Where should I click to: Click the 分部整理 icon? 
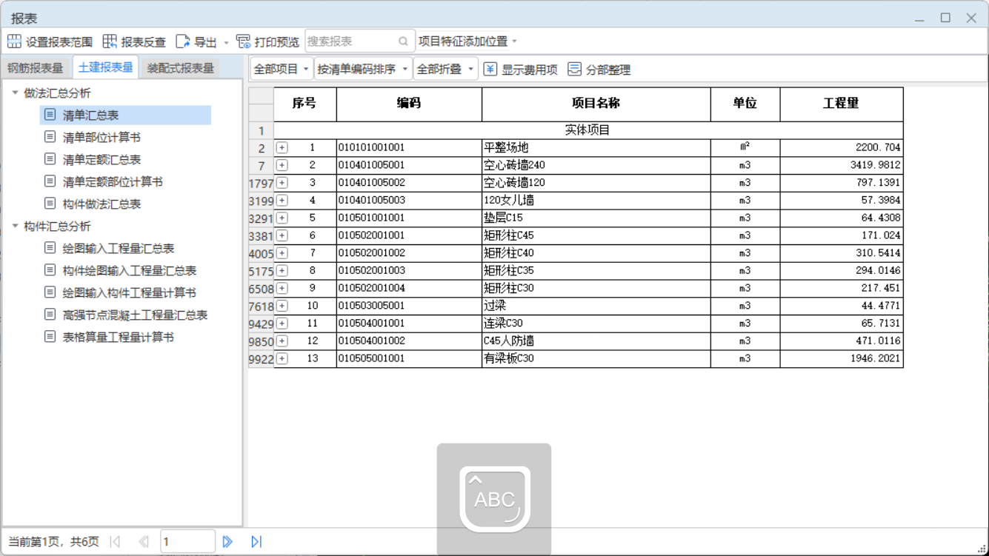574,69
